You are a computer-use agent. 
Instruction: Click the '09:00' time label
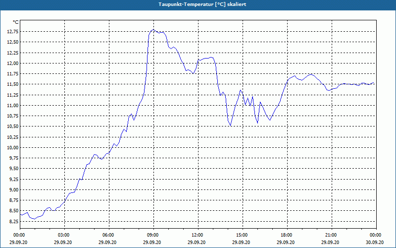point(153,235)
